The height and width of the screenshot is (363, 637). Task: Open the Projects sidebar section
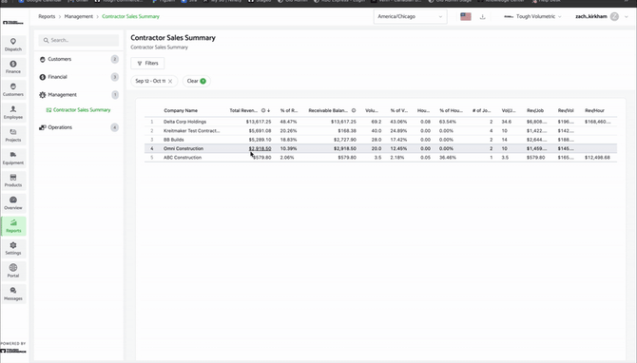click(13, 135)
